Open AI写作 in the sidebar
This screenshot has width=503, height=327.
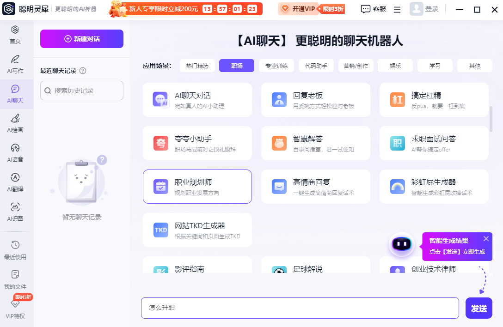15,64
